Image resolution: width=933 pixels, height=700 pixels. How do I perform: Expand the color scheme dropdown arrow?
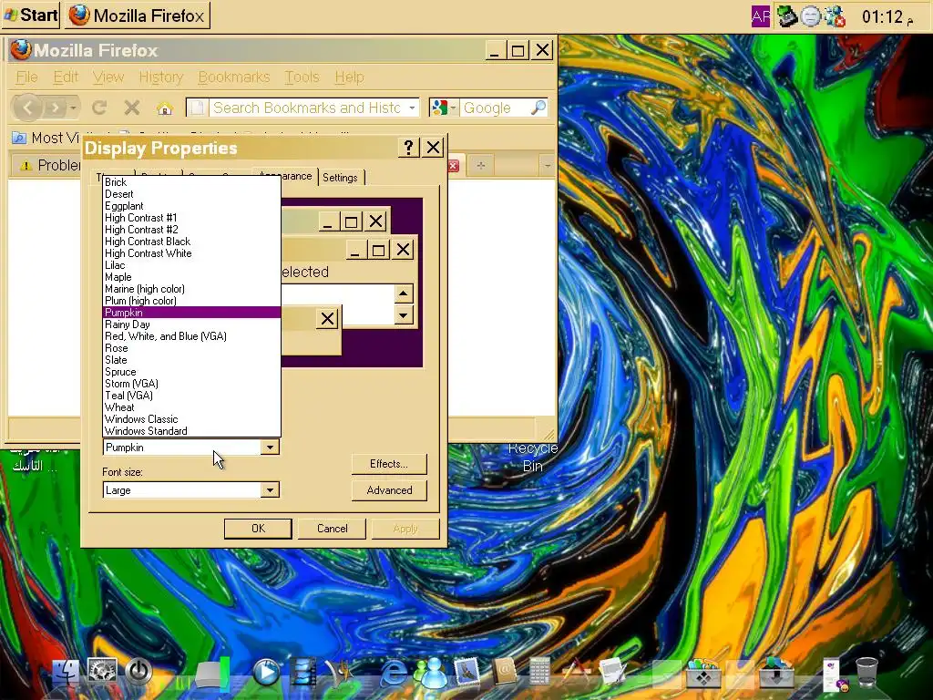(270, 447)
